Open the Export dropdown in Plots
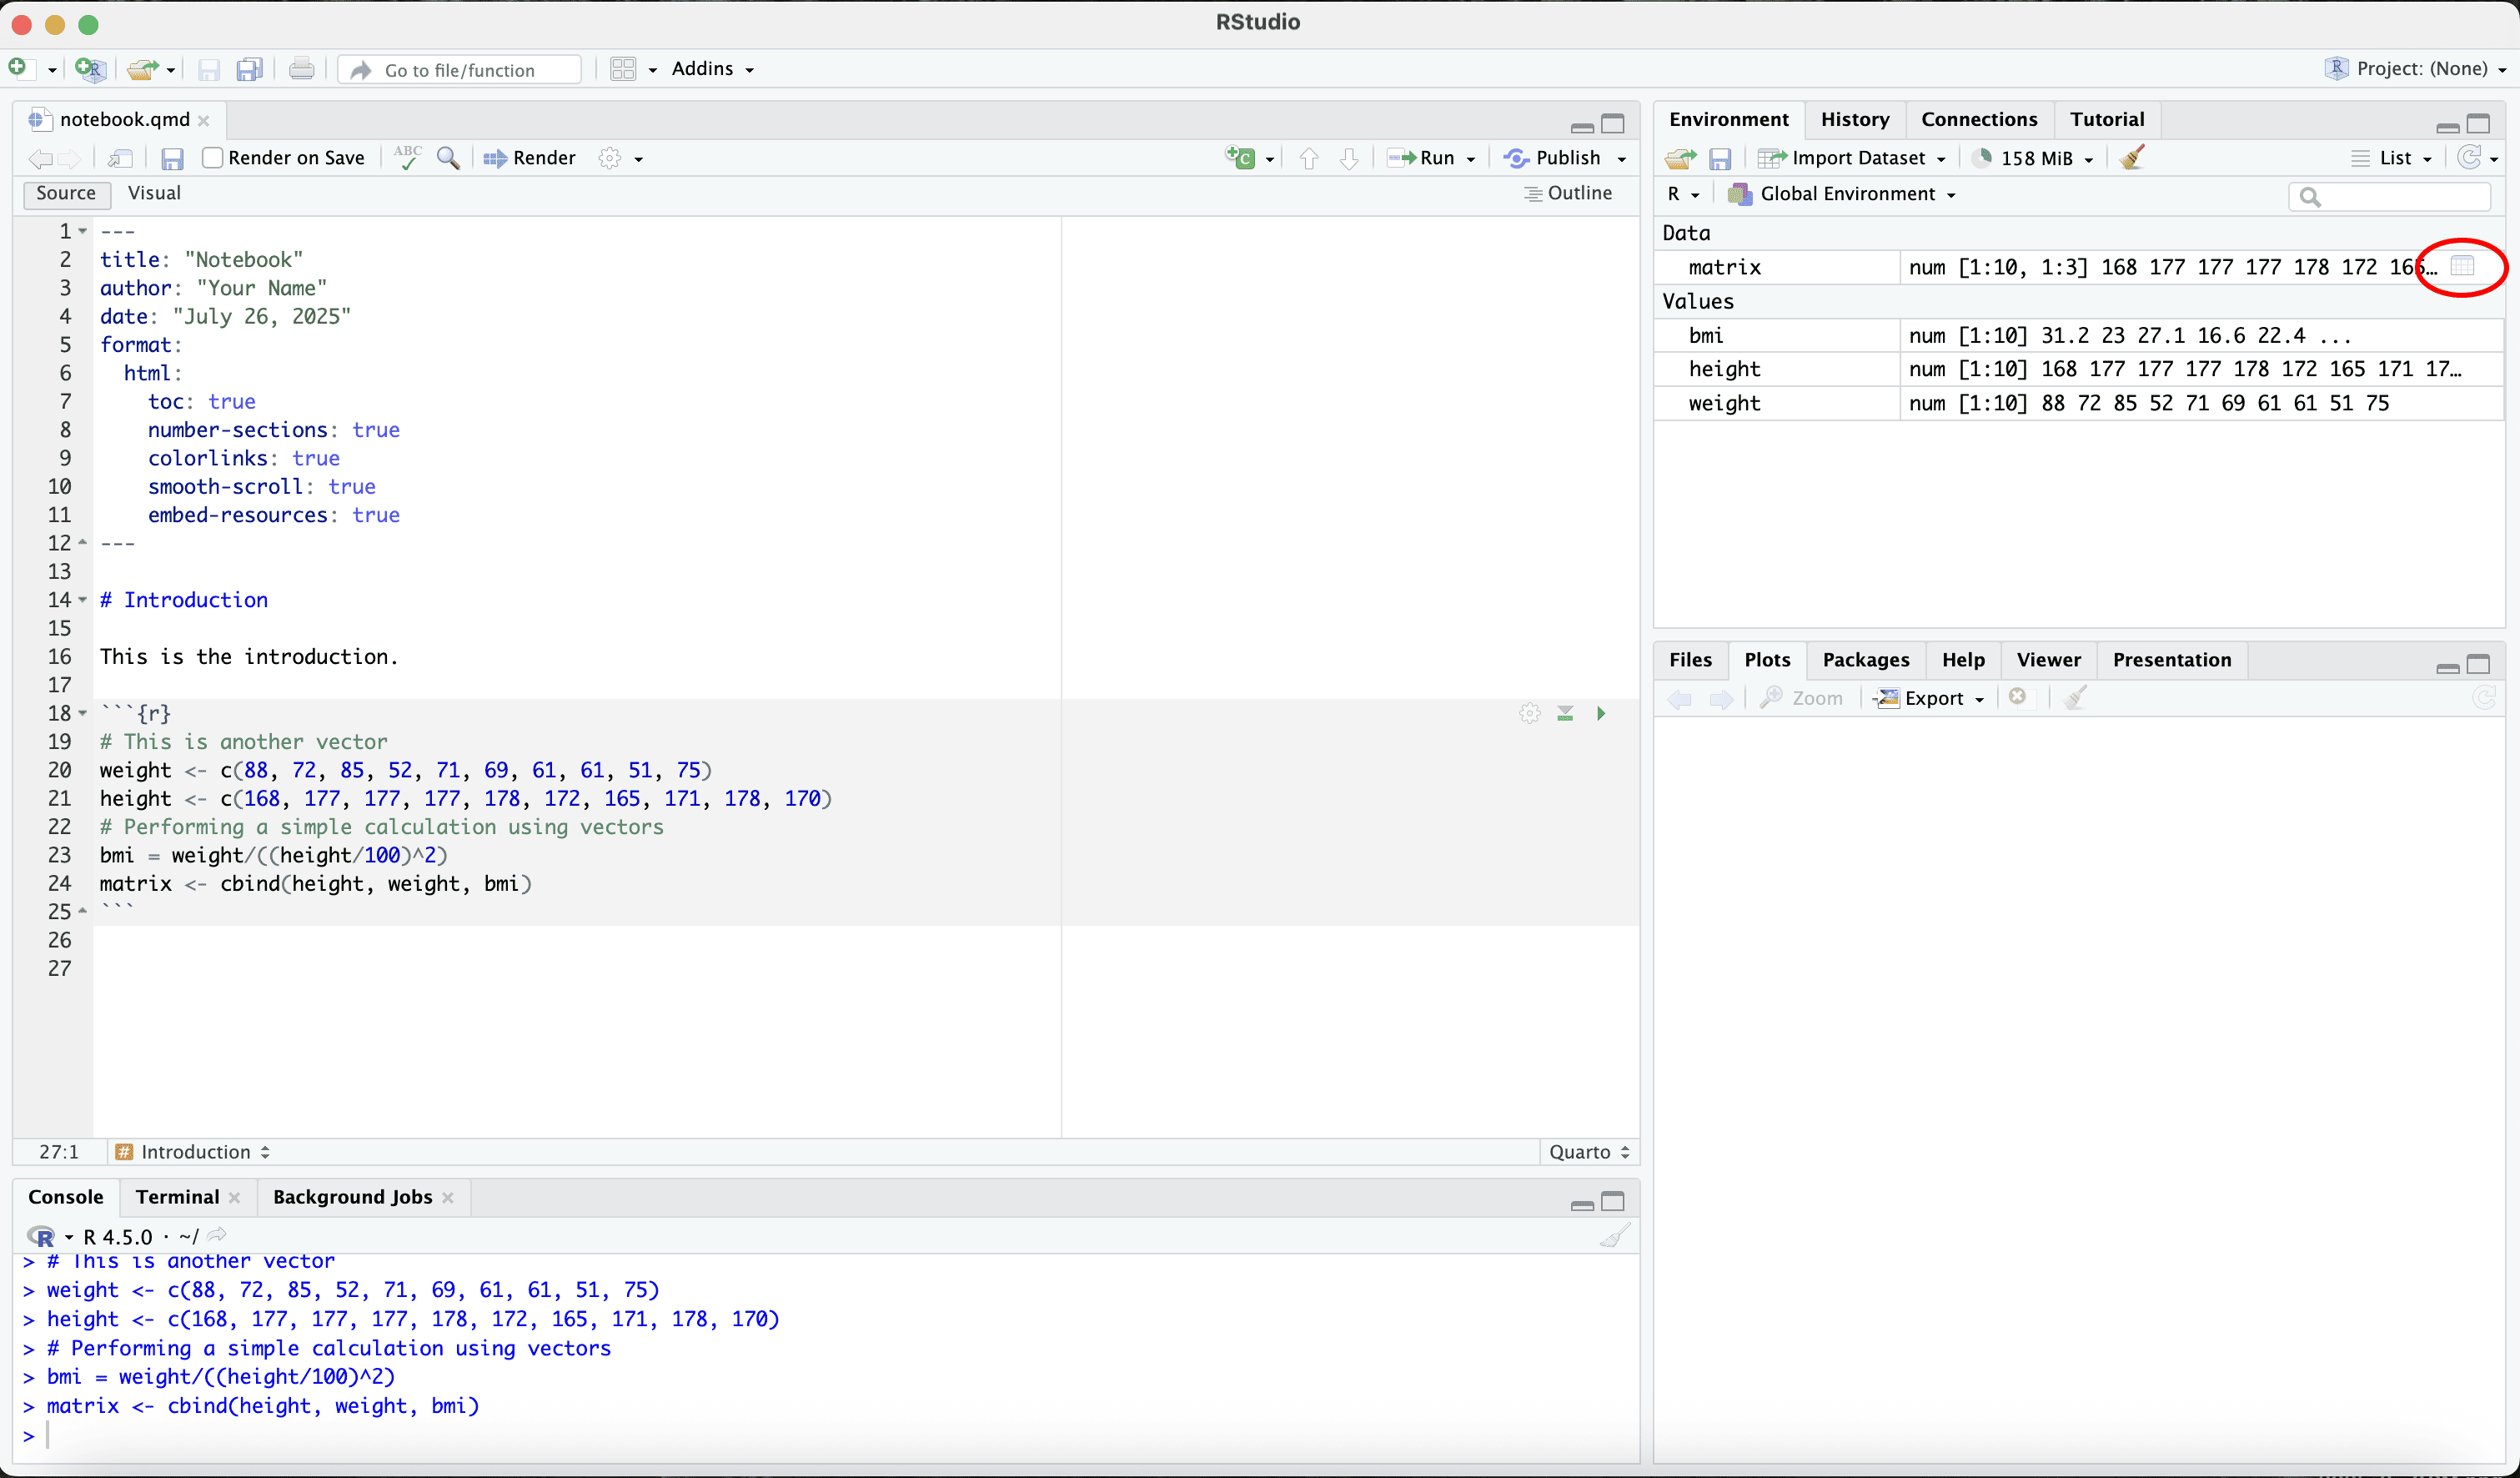The width and height of the screenshot is (2520, 1478). (x=1931, y=698)
